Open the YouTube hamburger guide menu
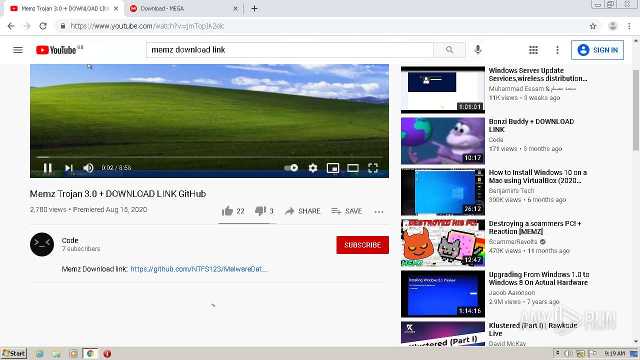The image size is (640, 360). [x=18, y=50]
